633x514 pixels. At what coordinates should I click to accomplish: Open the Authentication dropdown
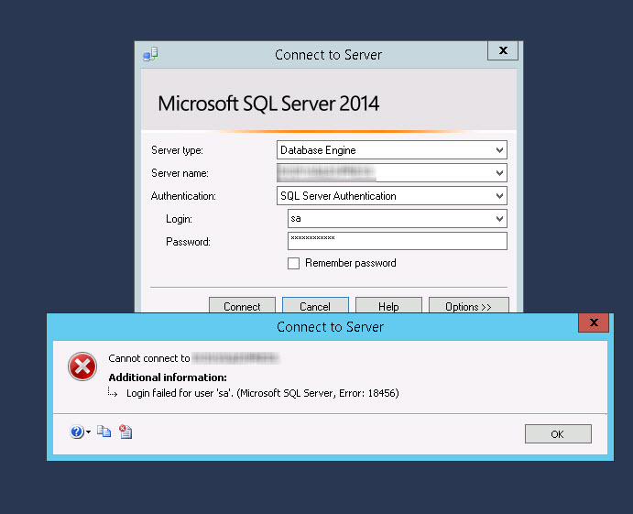(x=500, y=196)
